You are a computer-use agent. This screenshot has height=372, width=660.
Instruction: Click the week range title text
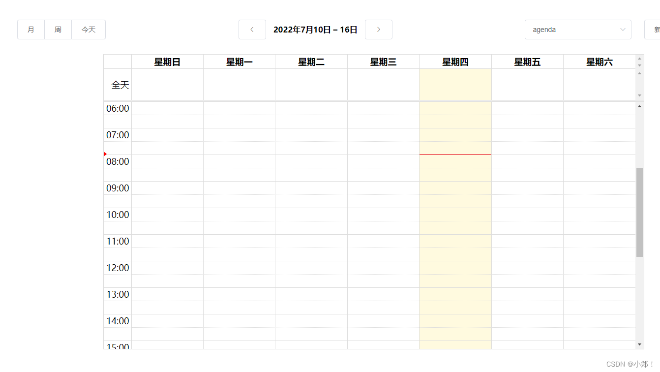(315, 30)
